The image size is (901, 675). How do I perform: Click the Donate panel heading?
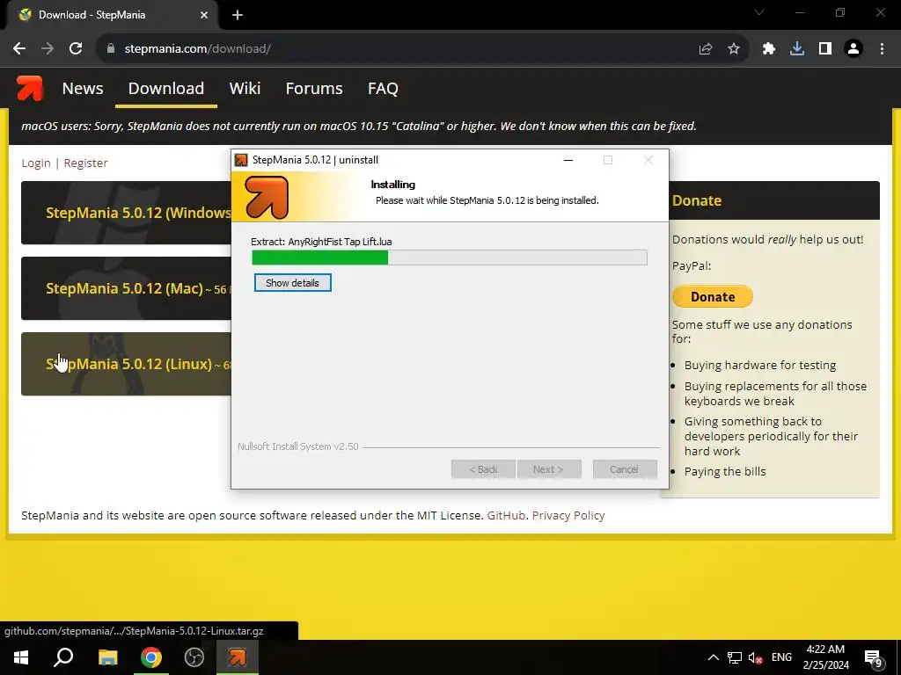(x=697, y=200)
